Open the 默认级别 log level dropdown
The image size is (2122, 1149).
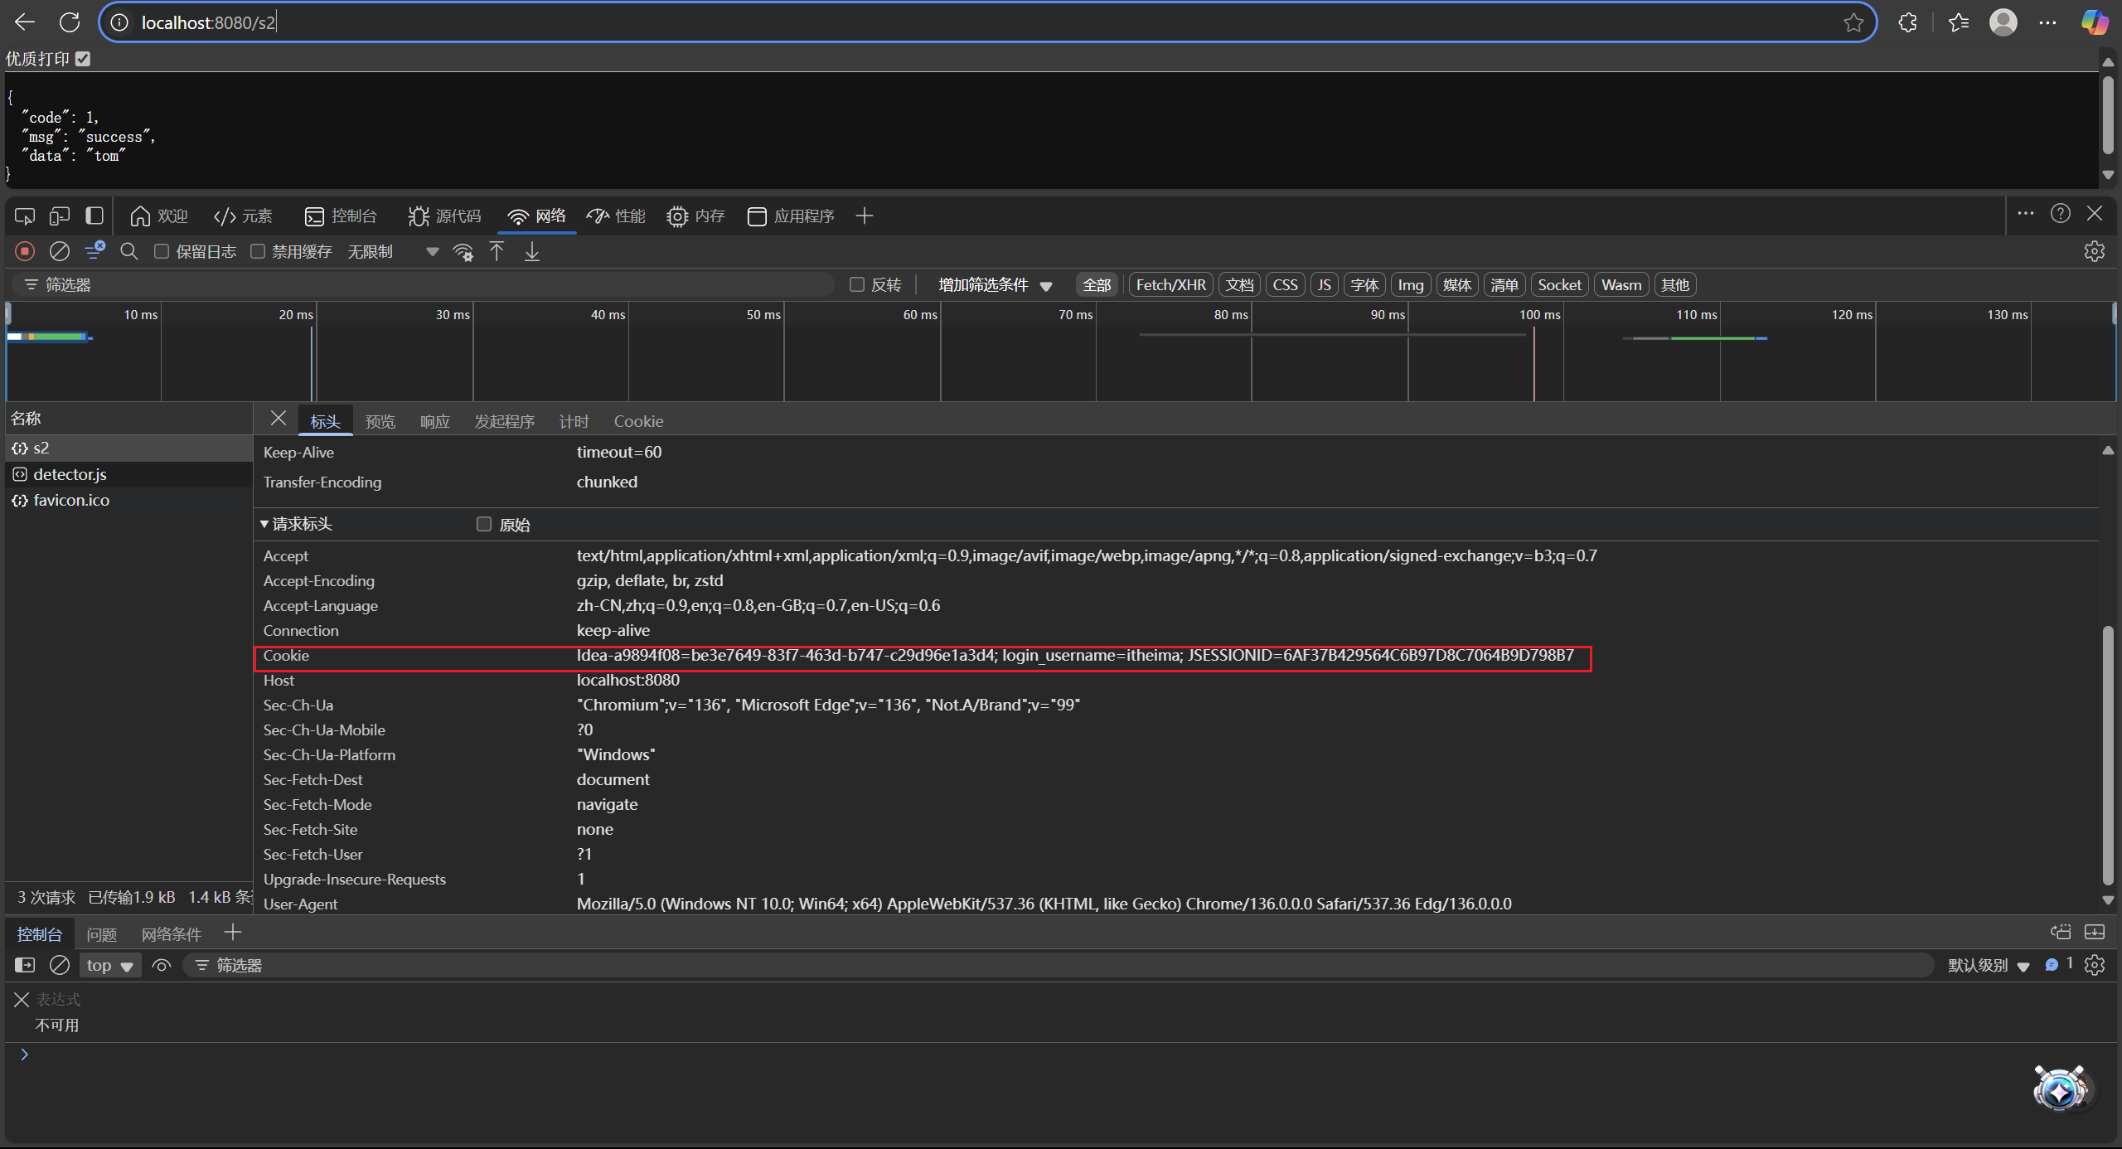1988,965
